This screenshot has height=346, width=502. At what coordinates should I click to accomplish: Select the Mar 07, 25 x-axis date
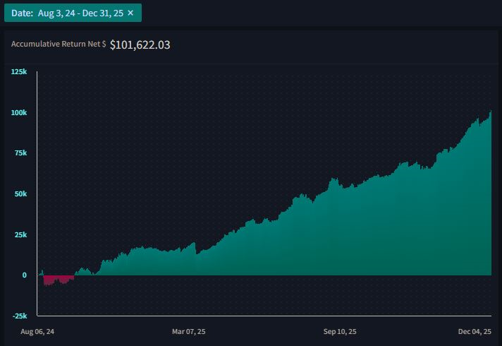pyautogui.click(x=188, y=332)
